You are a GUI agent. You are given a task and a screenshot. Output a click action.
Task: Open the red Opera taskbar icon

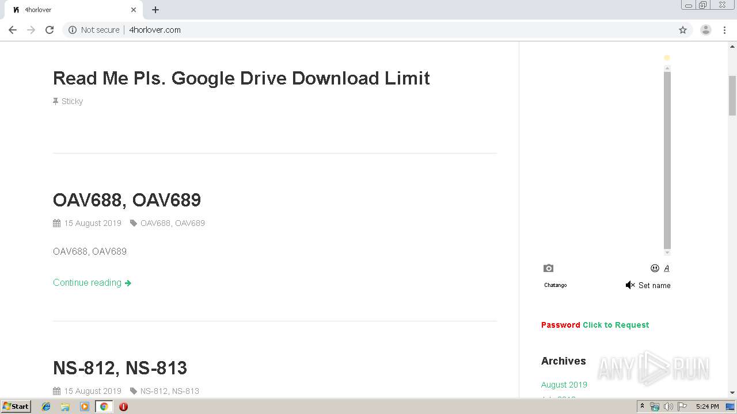pos(123,407)
